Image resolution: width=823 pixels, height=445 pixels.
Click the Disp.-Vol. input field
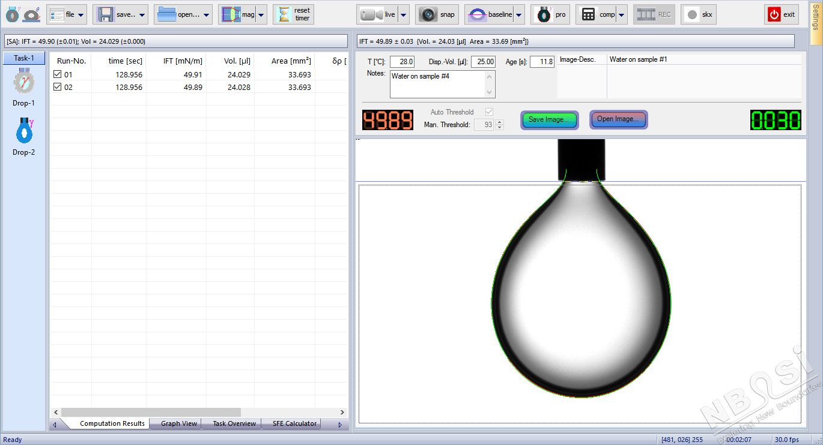point(482,61)
